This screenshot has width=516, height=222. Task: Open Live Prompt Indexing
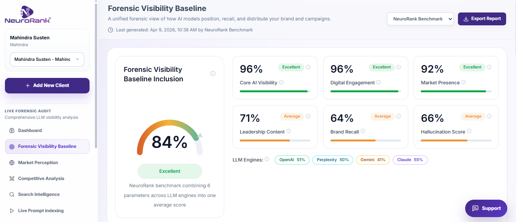47,211
